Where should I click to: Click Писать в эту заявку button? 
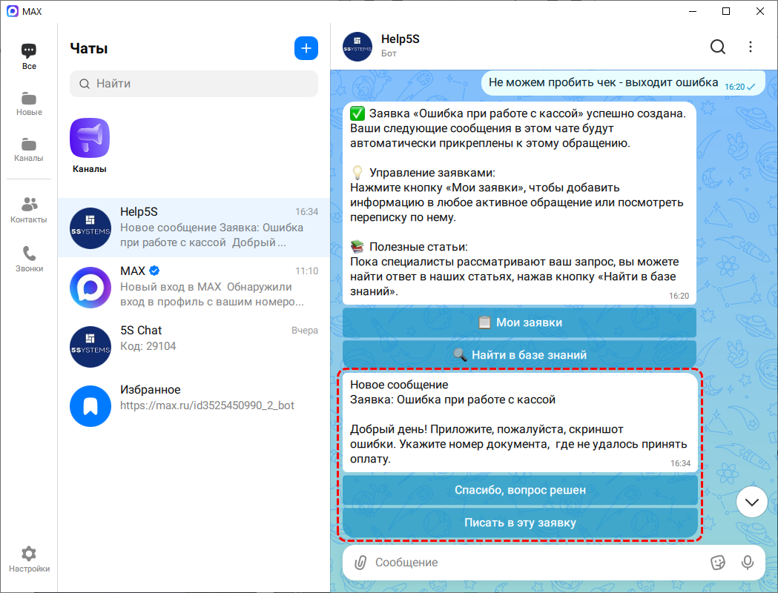520,523
